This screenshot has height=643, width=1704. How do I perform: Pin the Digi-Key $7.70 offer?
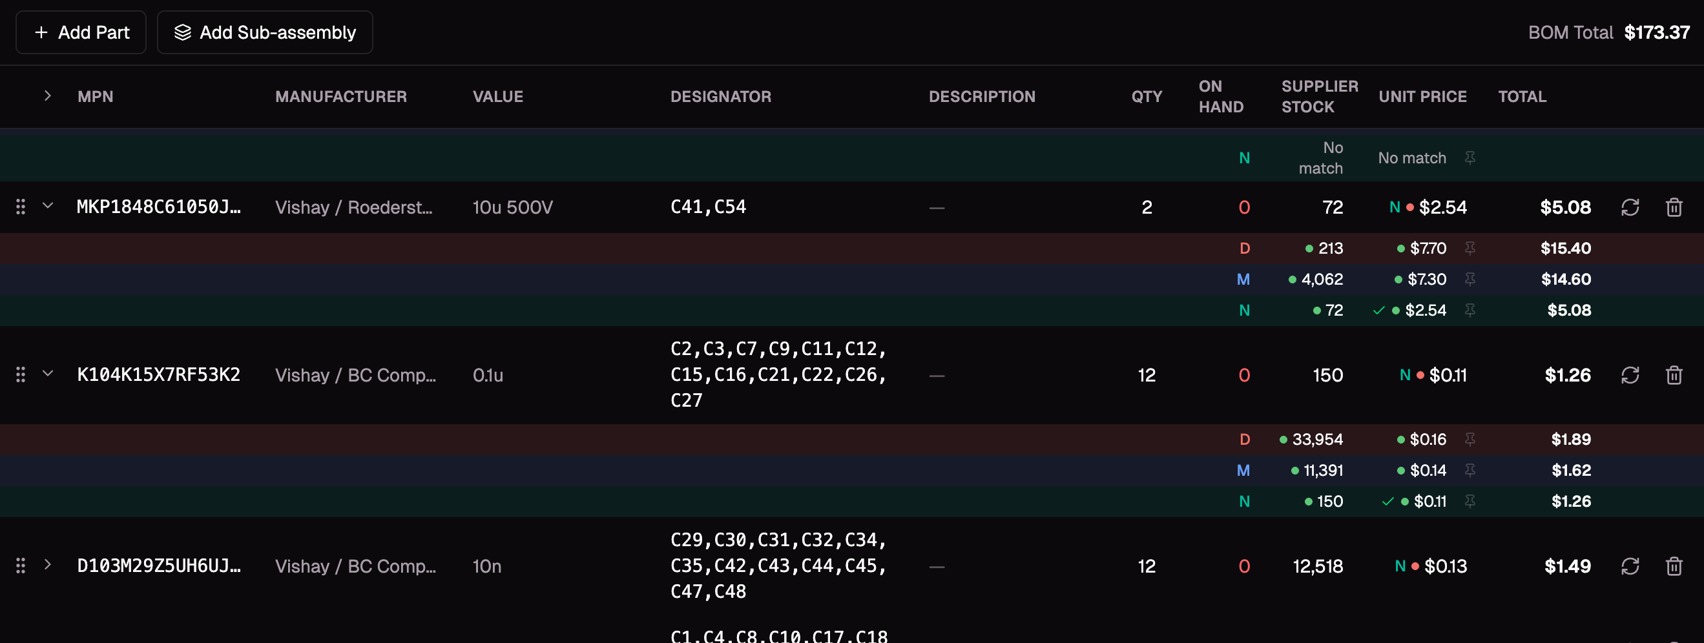[x=1470, y=248]
